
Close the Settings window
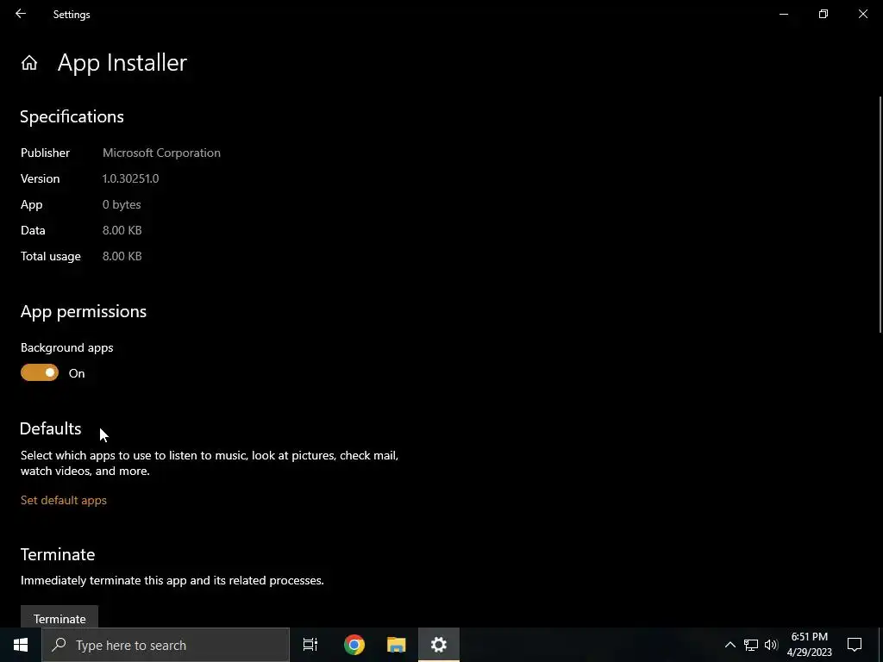click(862, 14)
